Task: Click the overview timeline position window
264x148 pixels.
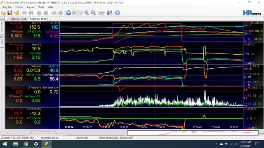Action: tap(193, 133)
